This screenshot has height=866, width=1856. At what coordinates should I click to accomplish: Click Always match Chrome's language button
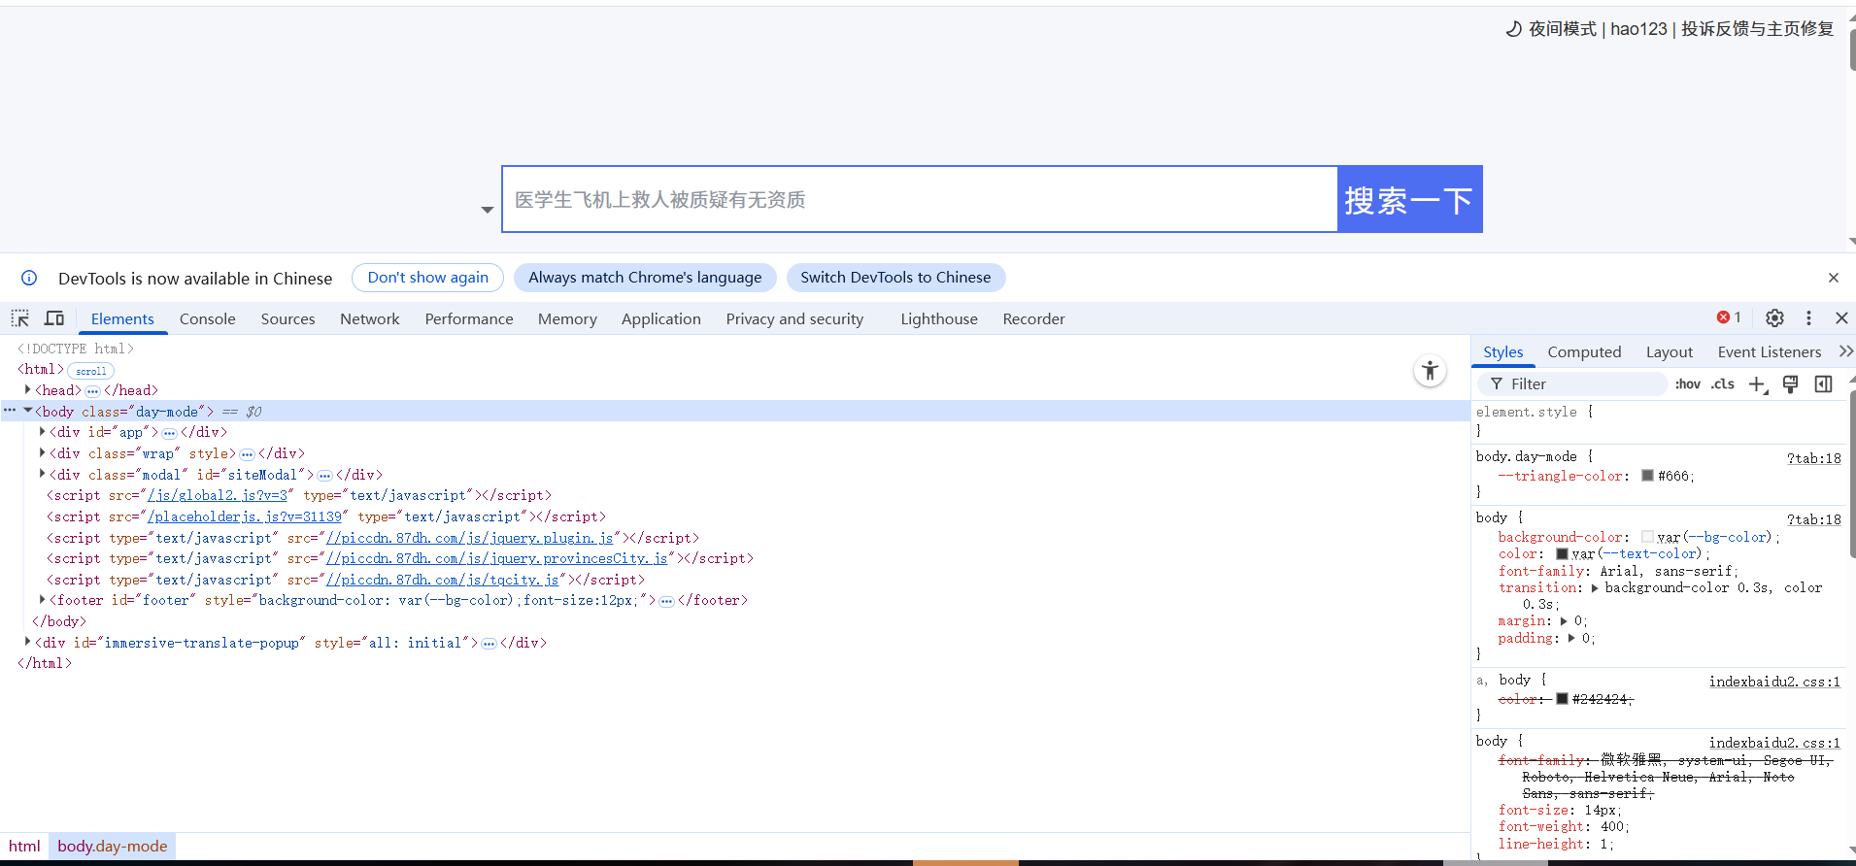click(x=645, y=278)
